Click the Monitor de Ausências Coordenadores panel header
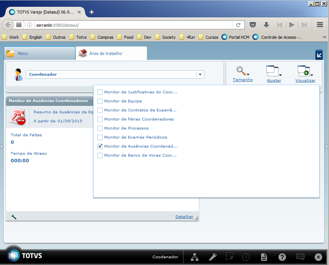The height and width of the screenshot is (265, 329). point(49,101)
